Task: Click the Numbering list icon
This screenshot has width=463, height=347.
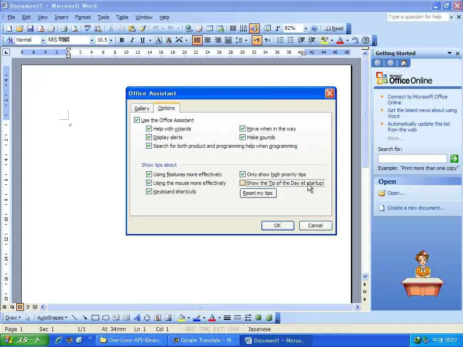Action: point(280,40)
